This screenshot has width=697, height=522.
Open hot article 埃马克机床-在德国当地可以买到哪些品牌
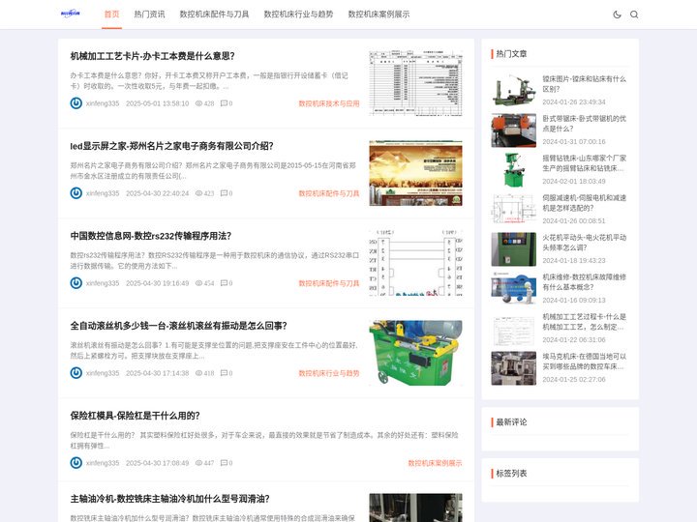(x=584, y=362)
